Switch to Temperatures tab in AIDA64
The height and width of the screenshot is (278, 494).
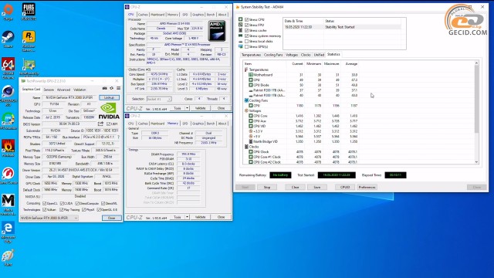coord(251,55)
